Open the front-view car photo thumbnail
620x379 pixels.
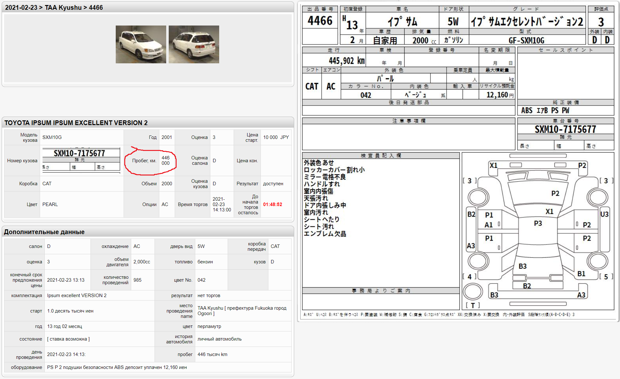[x=141, y=44]
